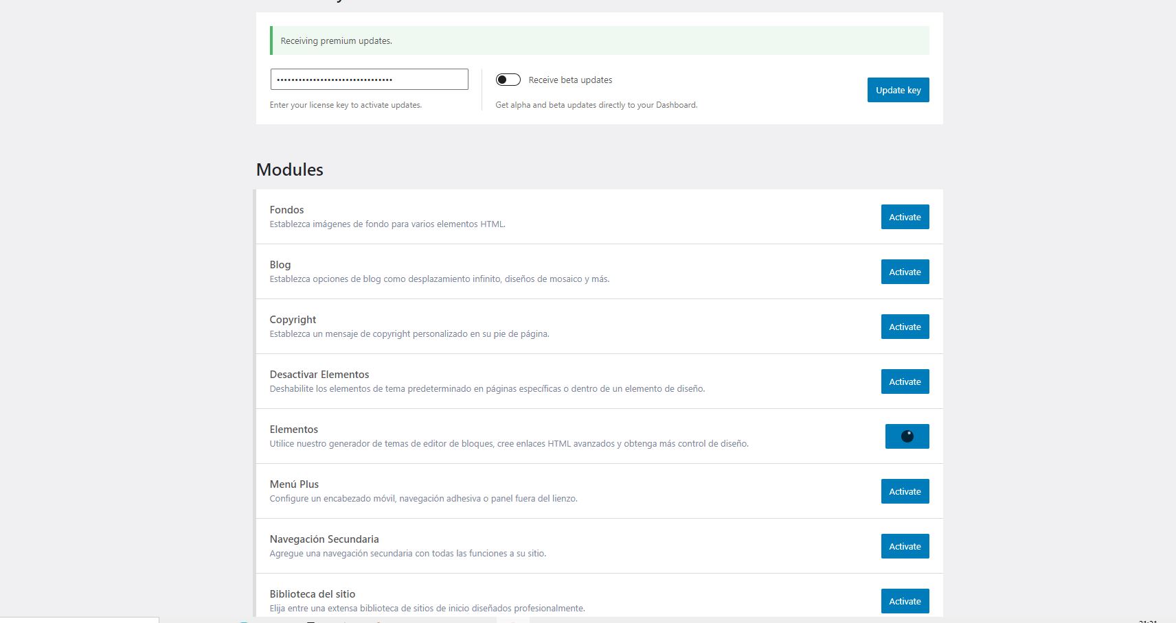1176x623 pixels.
Task: Click the Elementos description about generador de temas
Action: (509, 444)
